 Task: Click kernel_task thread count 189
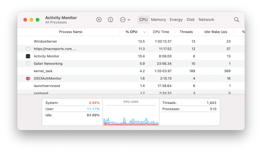pos(192,71)
